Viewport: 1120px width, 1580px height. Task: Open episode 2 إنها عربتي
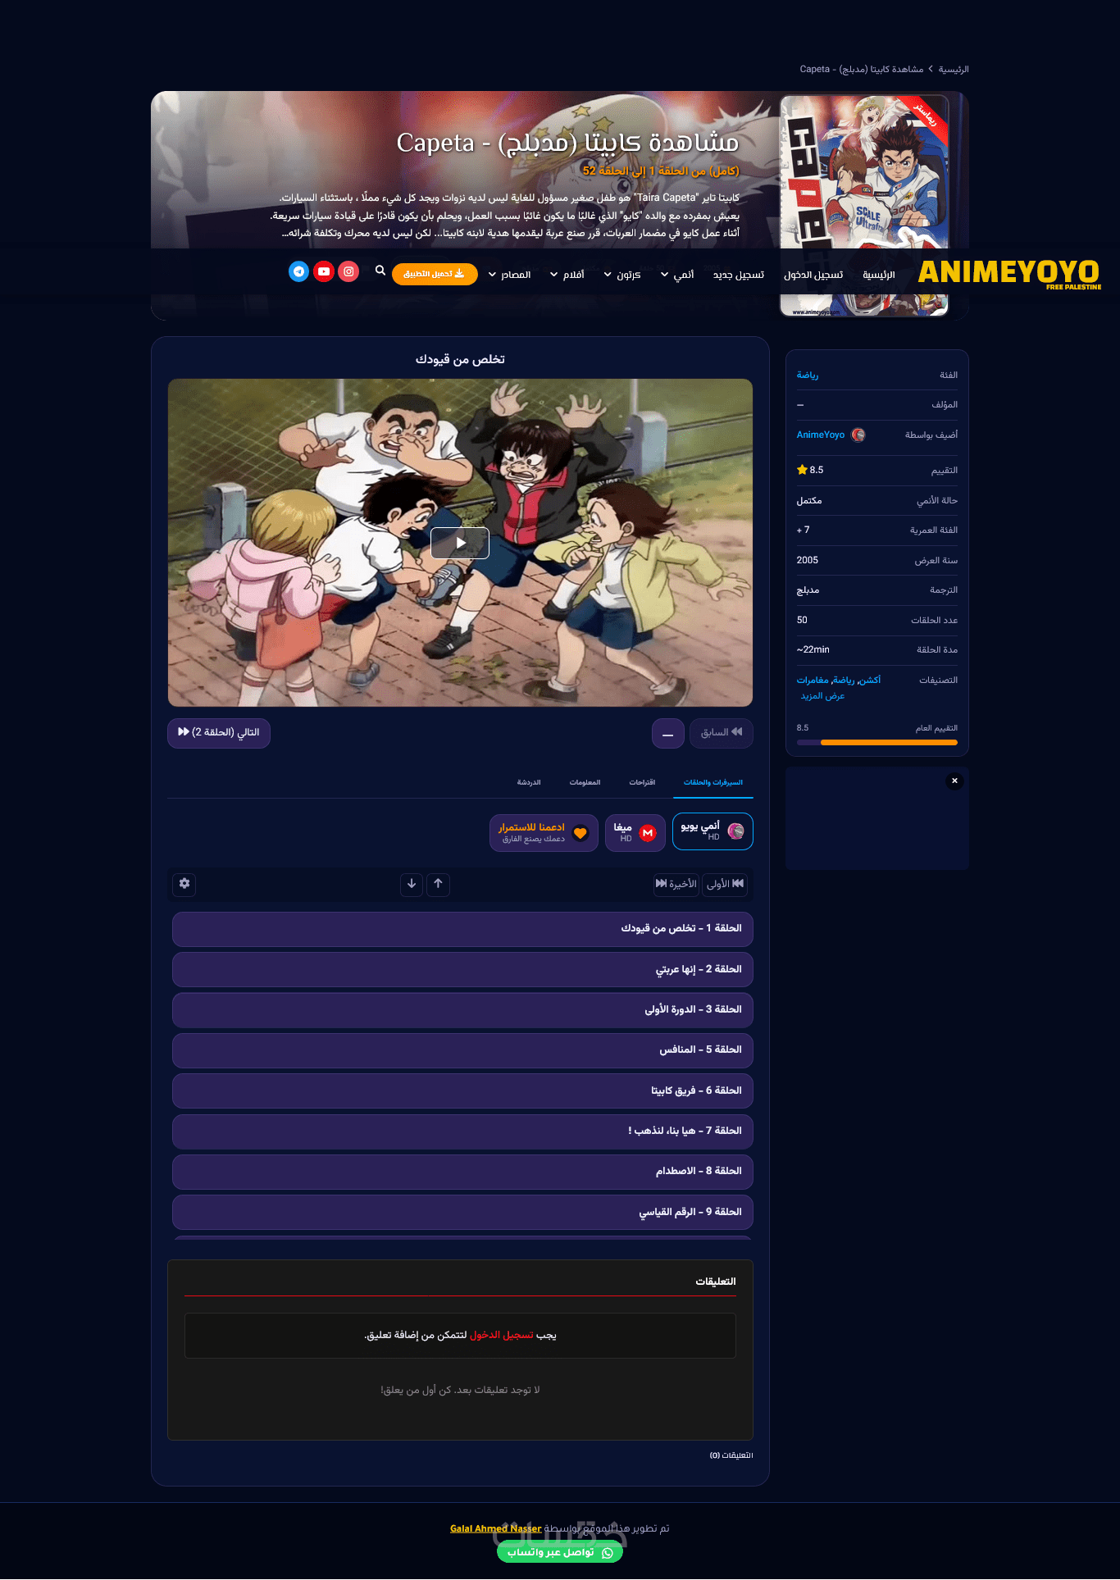[x=462, y=969]
